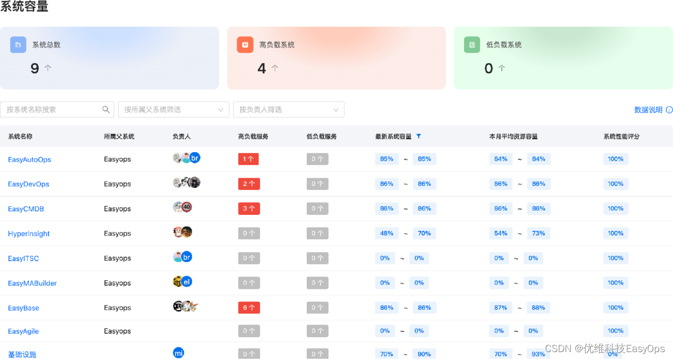Click the filter triangle on 最新系统容量 header
The image size is (673, 359).
(x=419, y=136)
